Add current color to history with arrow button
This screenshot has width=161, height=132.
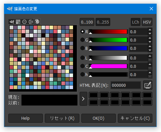click(83, 99)
